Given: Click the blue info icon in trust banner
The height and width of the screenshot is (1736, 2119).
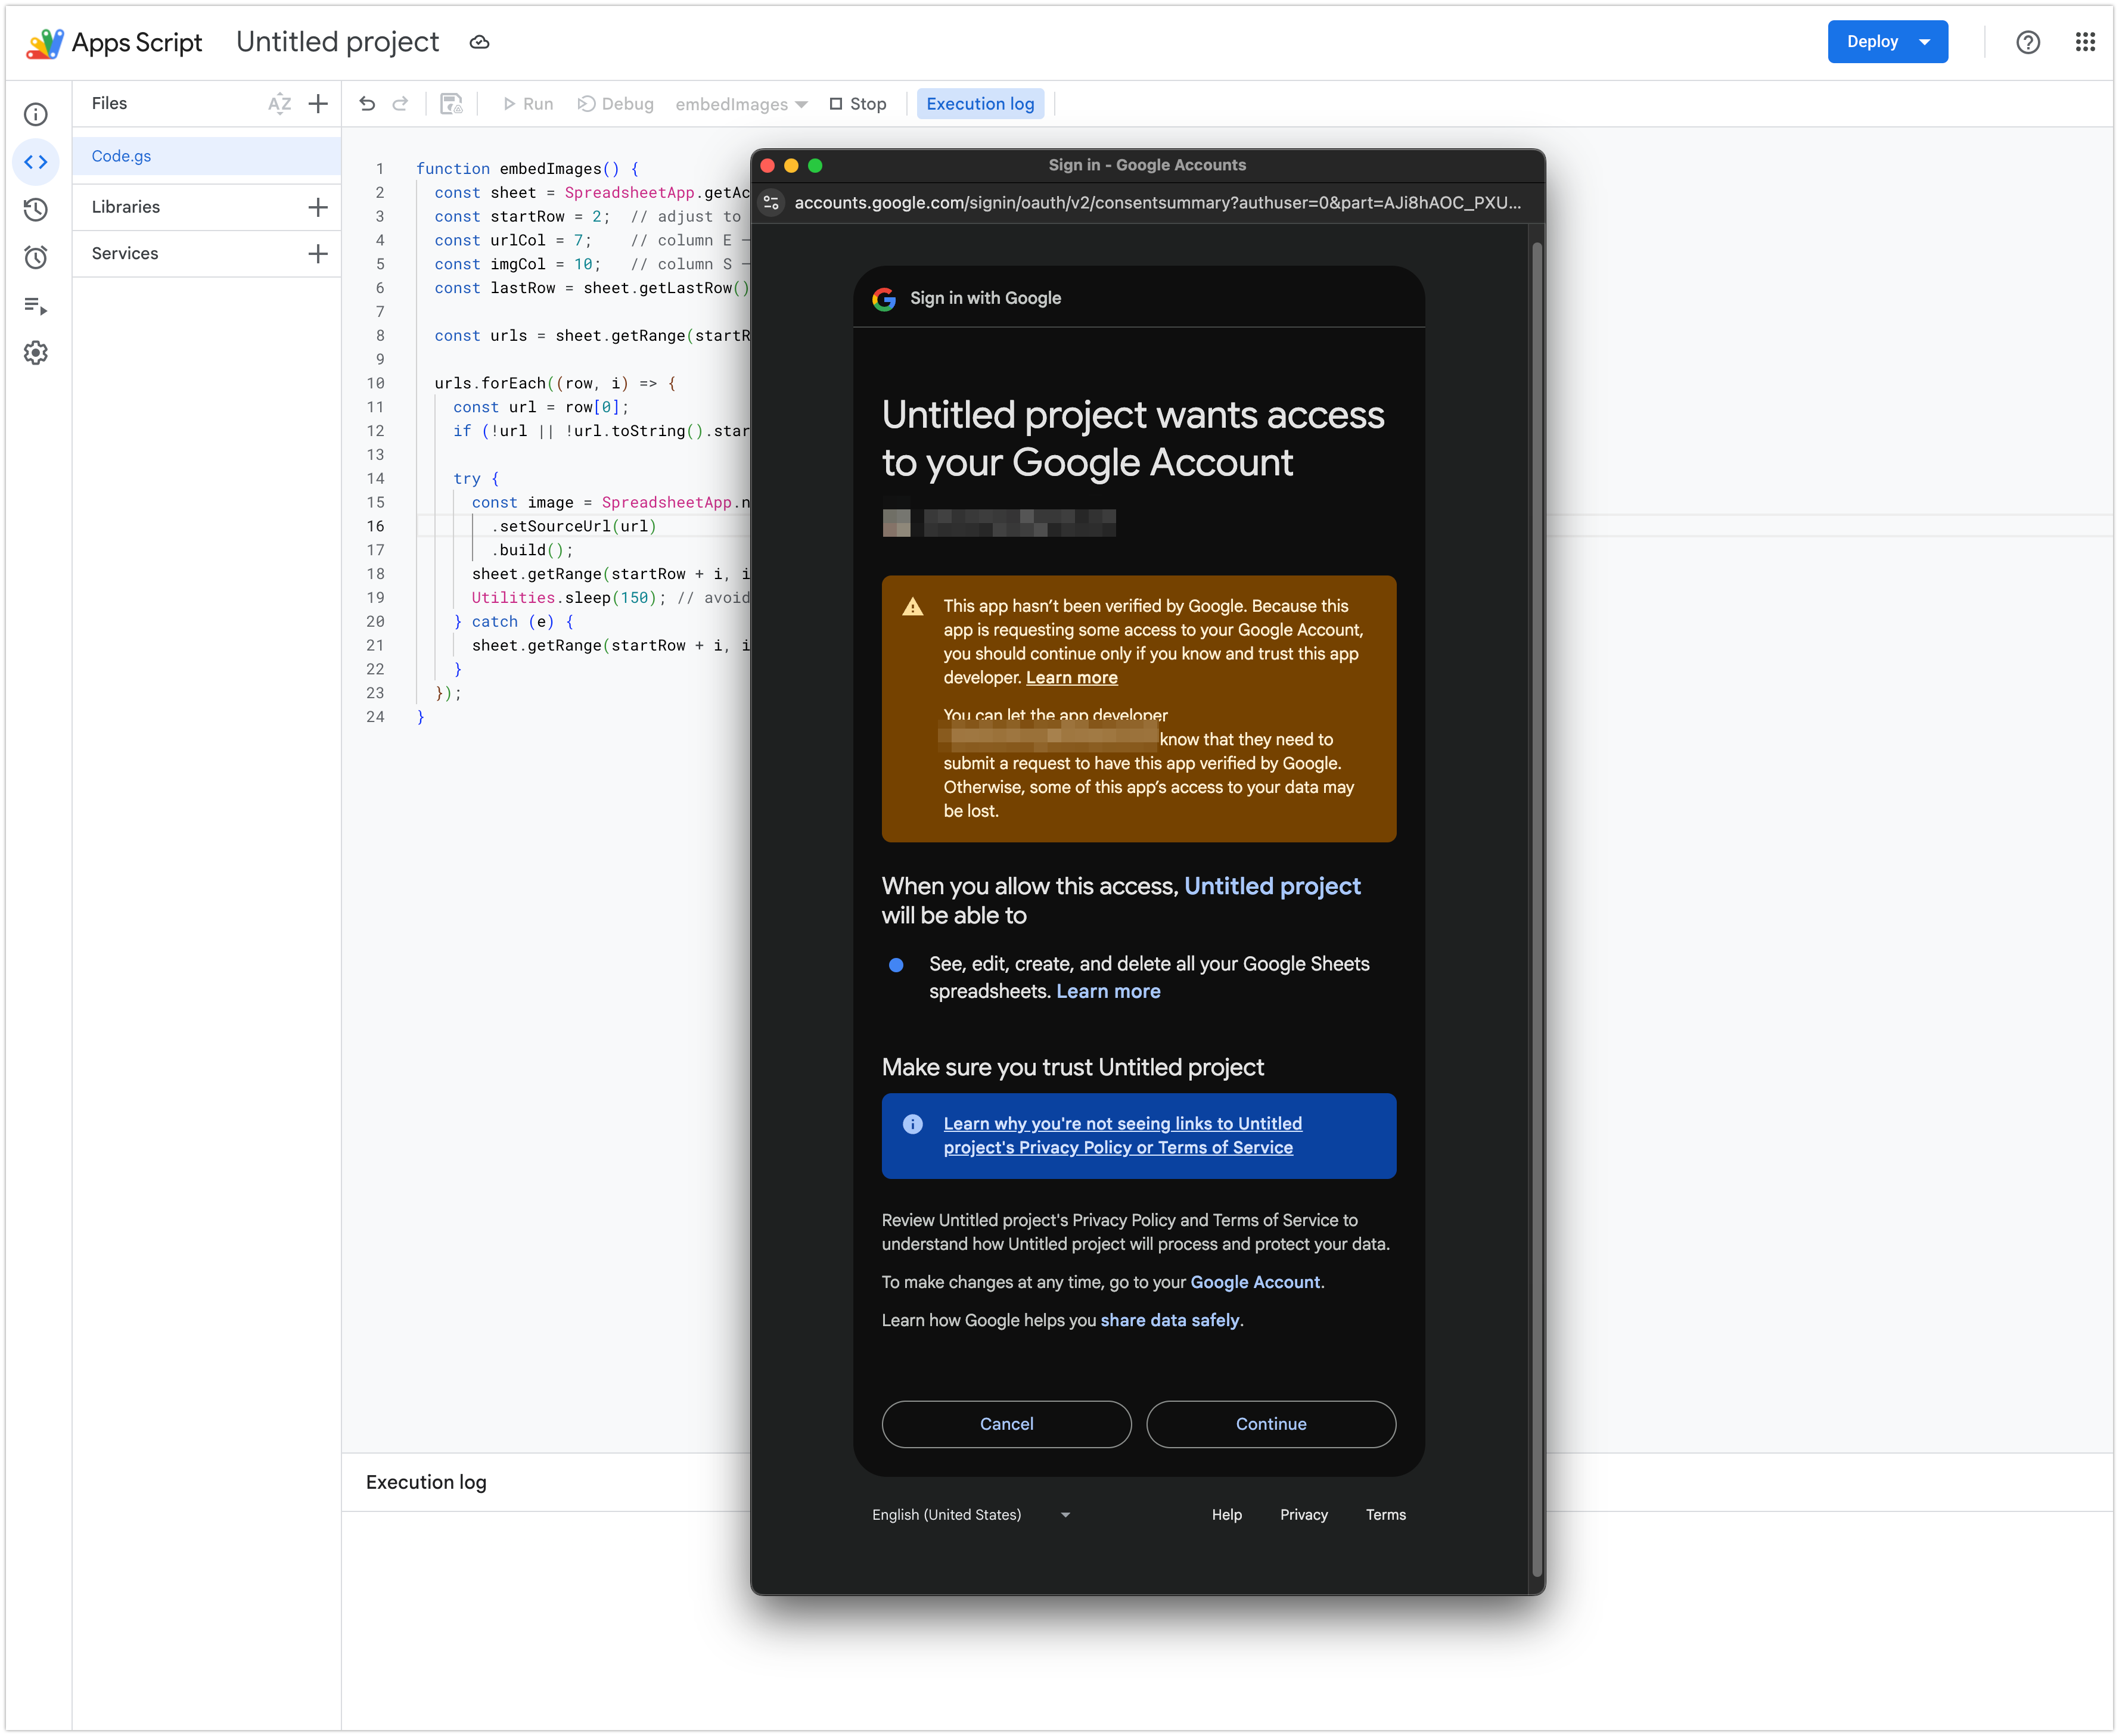Looking at the screenshot, I should 913,1124.
